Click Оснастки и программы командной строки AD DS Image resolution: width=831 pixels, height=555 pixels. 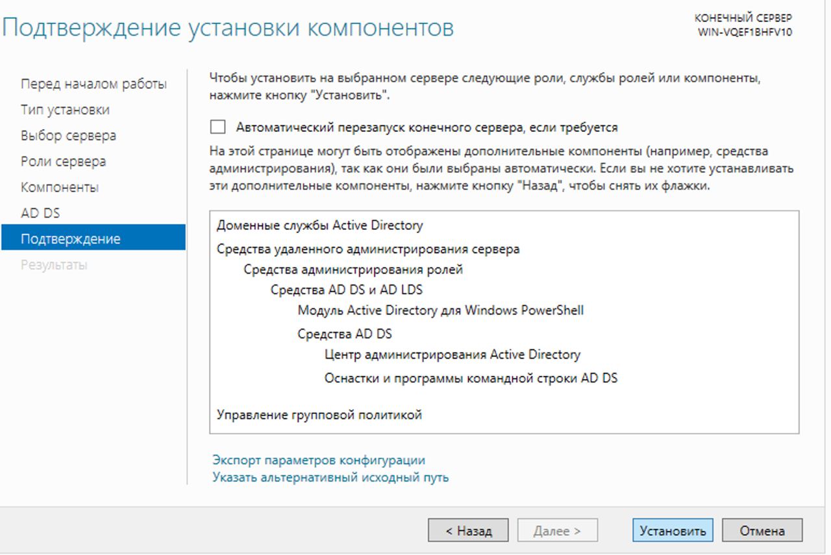coord(471,378)
